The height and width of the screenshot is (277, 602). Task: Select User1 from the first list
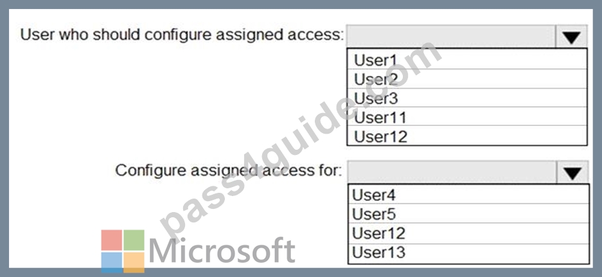pos(467,60)
